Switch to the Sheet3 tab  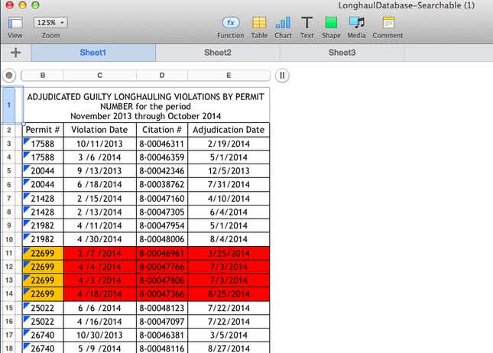[x=342, y=53]
